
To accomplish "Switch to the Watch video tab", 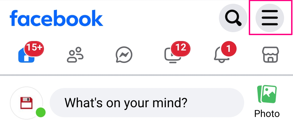I will pos(173,55).
